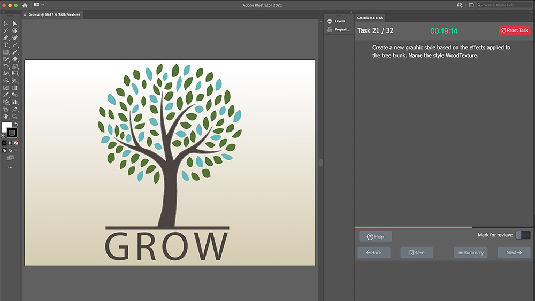Select the Direct Selection tool
The image size is (535, 301).
coord(15,24)
